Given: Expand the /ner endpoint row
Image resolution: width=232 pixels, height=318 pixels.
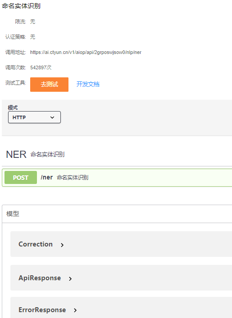Looking at the screenshot, I should click(x=117, y=178).
